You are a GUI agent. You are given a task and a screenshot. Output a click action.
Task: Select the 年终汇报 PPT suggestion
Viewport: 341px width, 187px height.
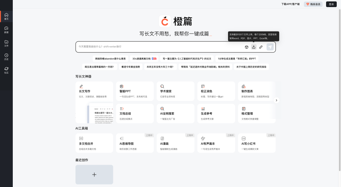pyautogui.click(x=237, y=58)
